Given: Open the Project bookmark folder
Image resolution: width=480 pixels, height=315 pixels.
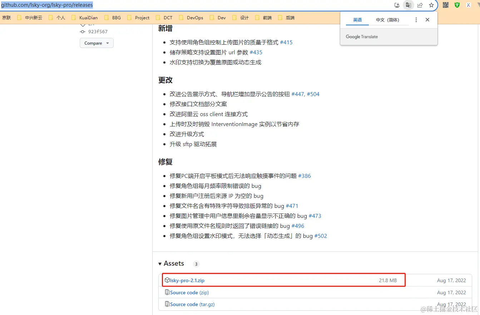Looking at the screenshot, I should (138, 17).
